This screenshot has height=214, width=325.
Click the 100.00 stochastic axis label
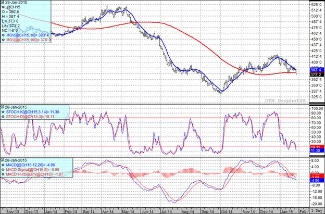click(x=317, y=108)
